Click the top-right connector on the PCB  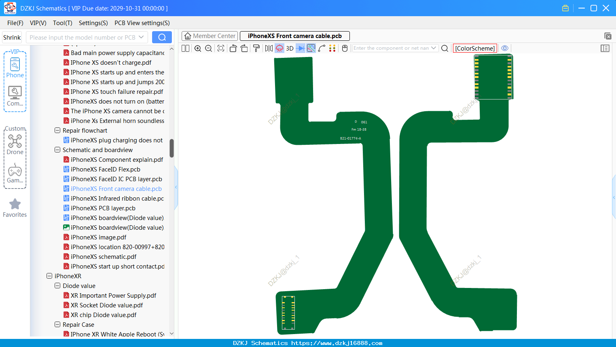coord(493,77)
